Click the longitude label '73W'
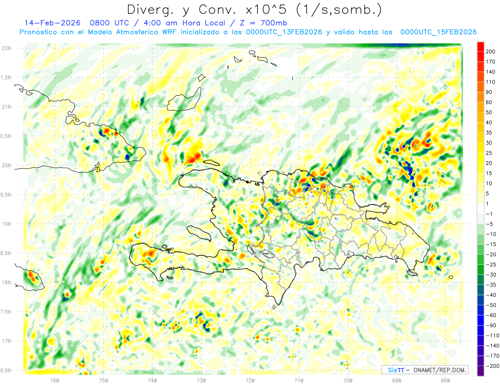 201,380
